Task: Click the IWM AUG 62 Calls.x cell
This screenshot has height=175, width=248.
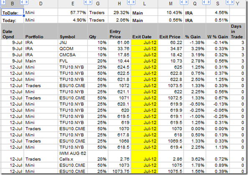Action: click(x=73, y=156)
